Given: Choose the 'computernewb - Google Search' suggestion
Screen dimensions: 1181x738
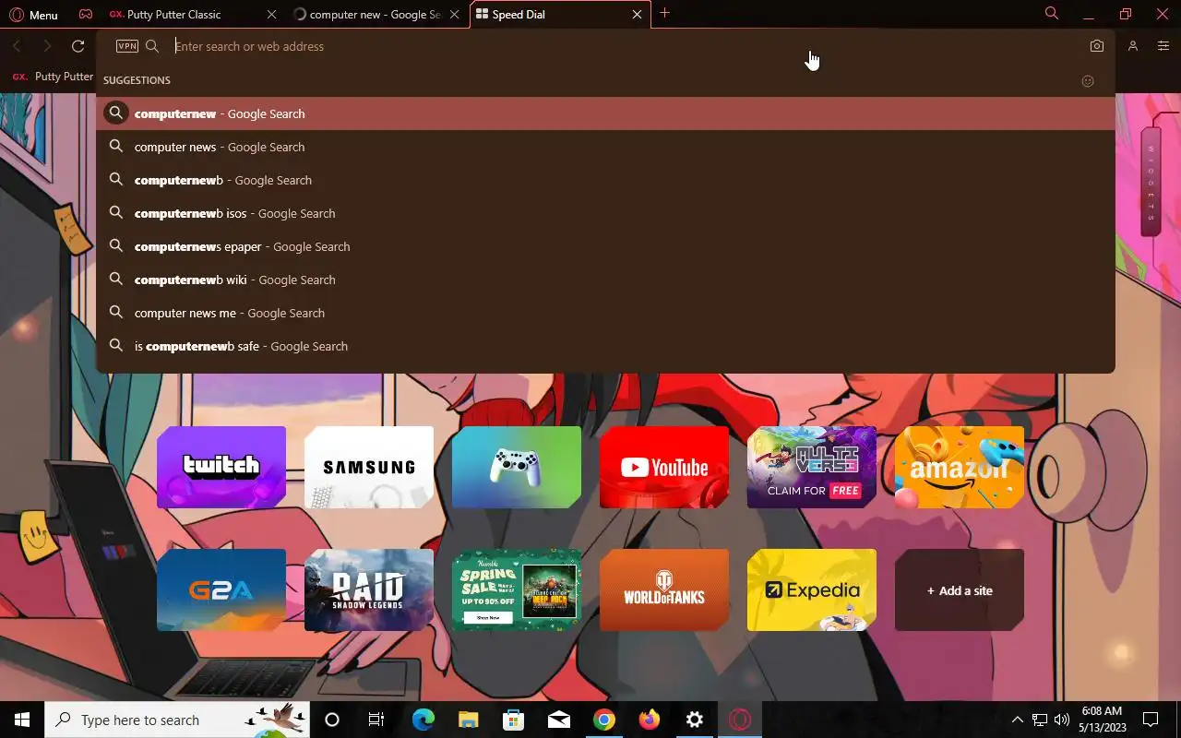Looking at the screenshot, I should [x=605, y=180].
